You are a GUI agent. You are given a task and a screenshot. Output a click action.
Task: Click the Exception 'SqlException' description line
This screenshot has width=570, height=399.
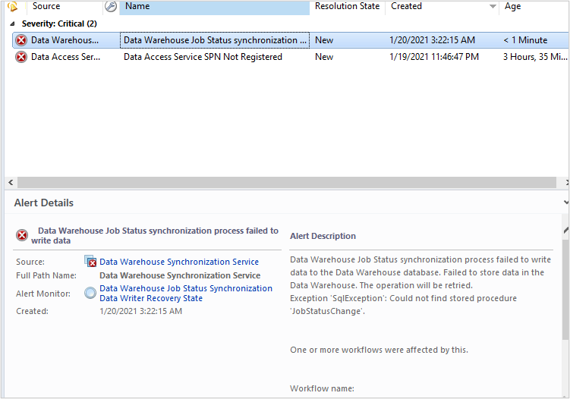click(x=403, y=298)
